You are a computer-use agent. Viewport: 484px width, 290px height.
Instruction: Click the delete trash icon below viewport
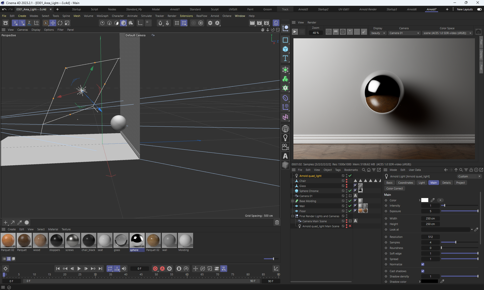277,222
